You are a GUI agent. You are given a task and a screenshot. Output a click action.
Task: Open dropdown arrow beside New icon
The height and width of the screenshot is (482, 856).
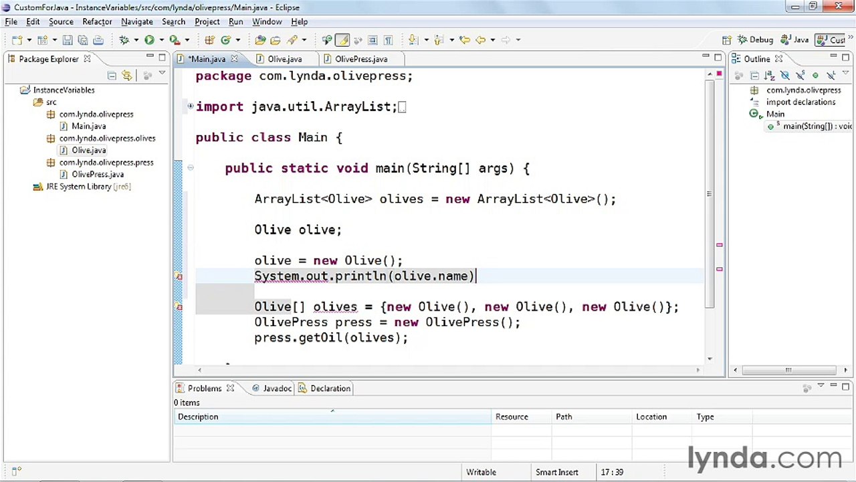click(x=29, y=40)
